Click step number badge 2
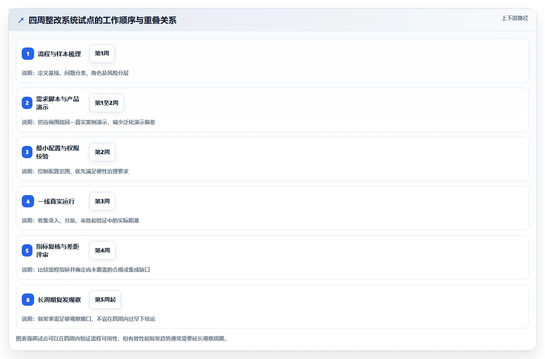 click(28, 103)
